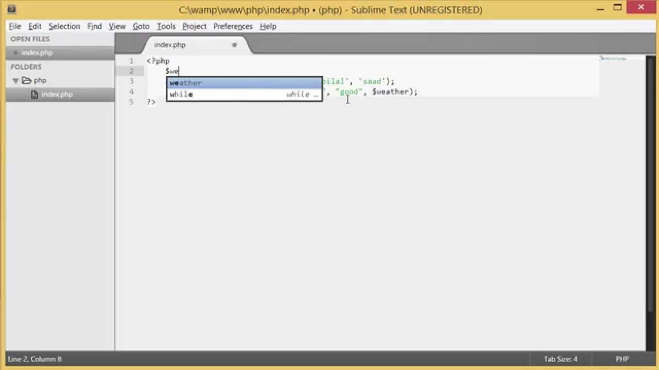Click the OPEN FILES sidebar heading
The image size is (659, 370).
30,39
